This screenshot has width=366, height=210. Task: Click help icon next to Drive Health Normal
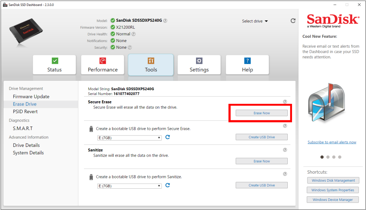point(133,34)
